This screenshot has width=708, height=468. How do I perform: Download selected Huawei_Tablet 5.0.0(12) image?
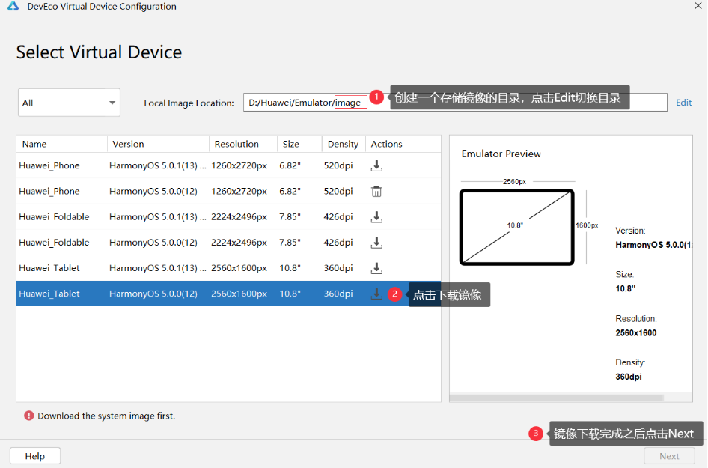click(x=376, y=294)
